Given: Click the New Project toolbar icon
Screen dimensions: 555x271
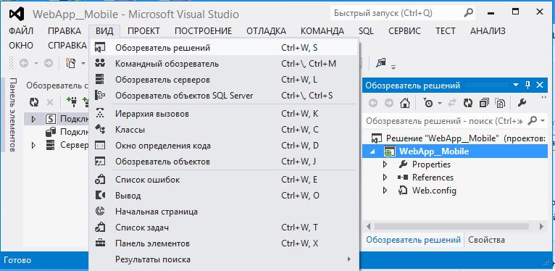Looking at the screenshot, I should [x=71, y=64].
